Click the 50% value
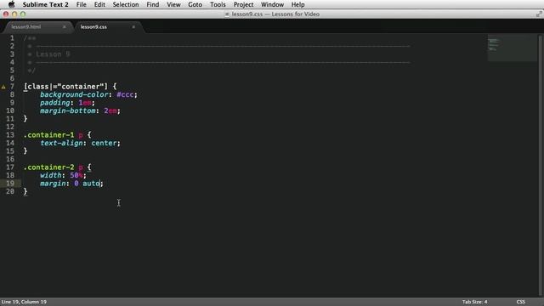The height and width of the screenshot is (306, 544). point(76,175)
